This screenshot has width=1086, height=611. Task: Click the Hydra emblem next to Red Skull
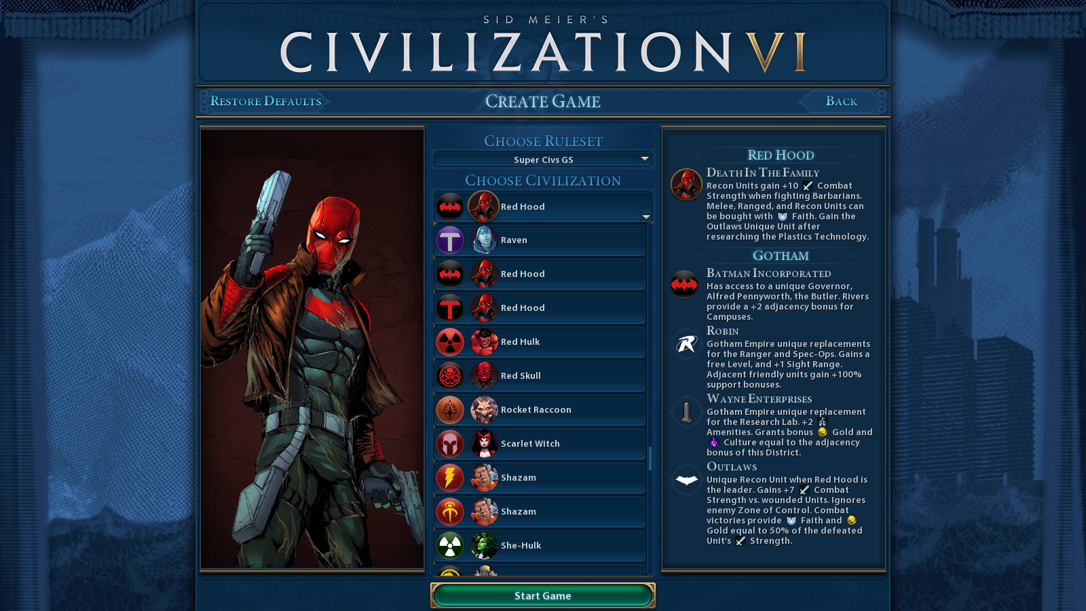point(450,376)
